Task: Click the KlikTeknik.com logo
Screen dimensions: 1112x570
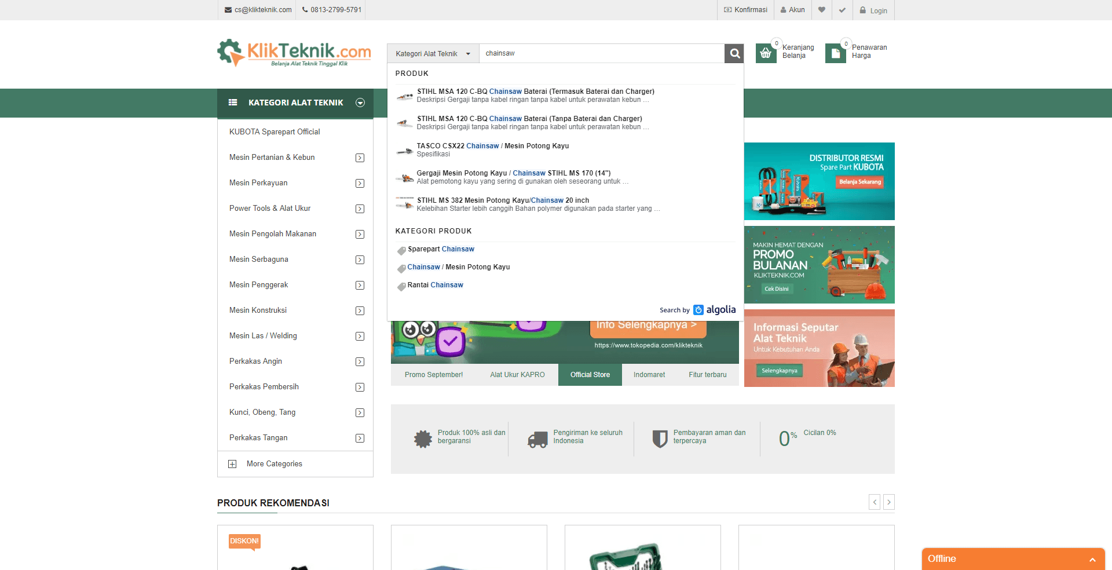Action: [294, 53]
